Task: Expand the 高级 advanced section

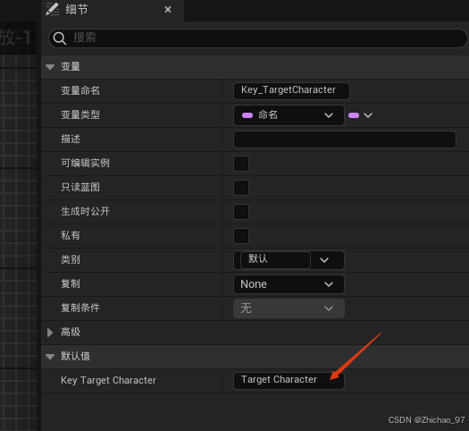Action: [50, 333]
